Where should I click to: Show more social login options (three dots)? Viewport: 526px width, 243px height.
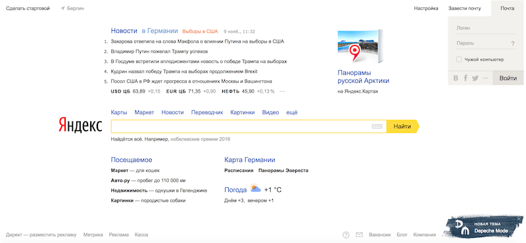(485, 78)
